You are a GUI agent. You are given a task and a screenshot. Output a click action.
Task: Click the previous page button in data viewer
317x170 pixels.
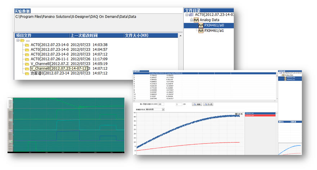pyautogui.click(x=197, y=104)
